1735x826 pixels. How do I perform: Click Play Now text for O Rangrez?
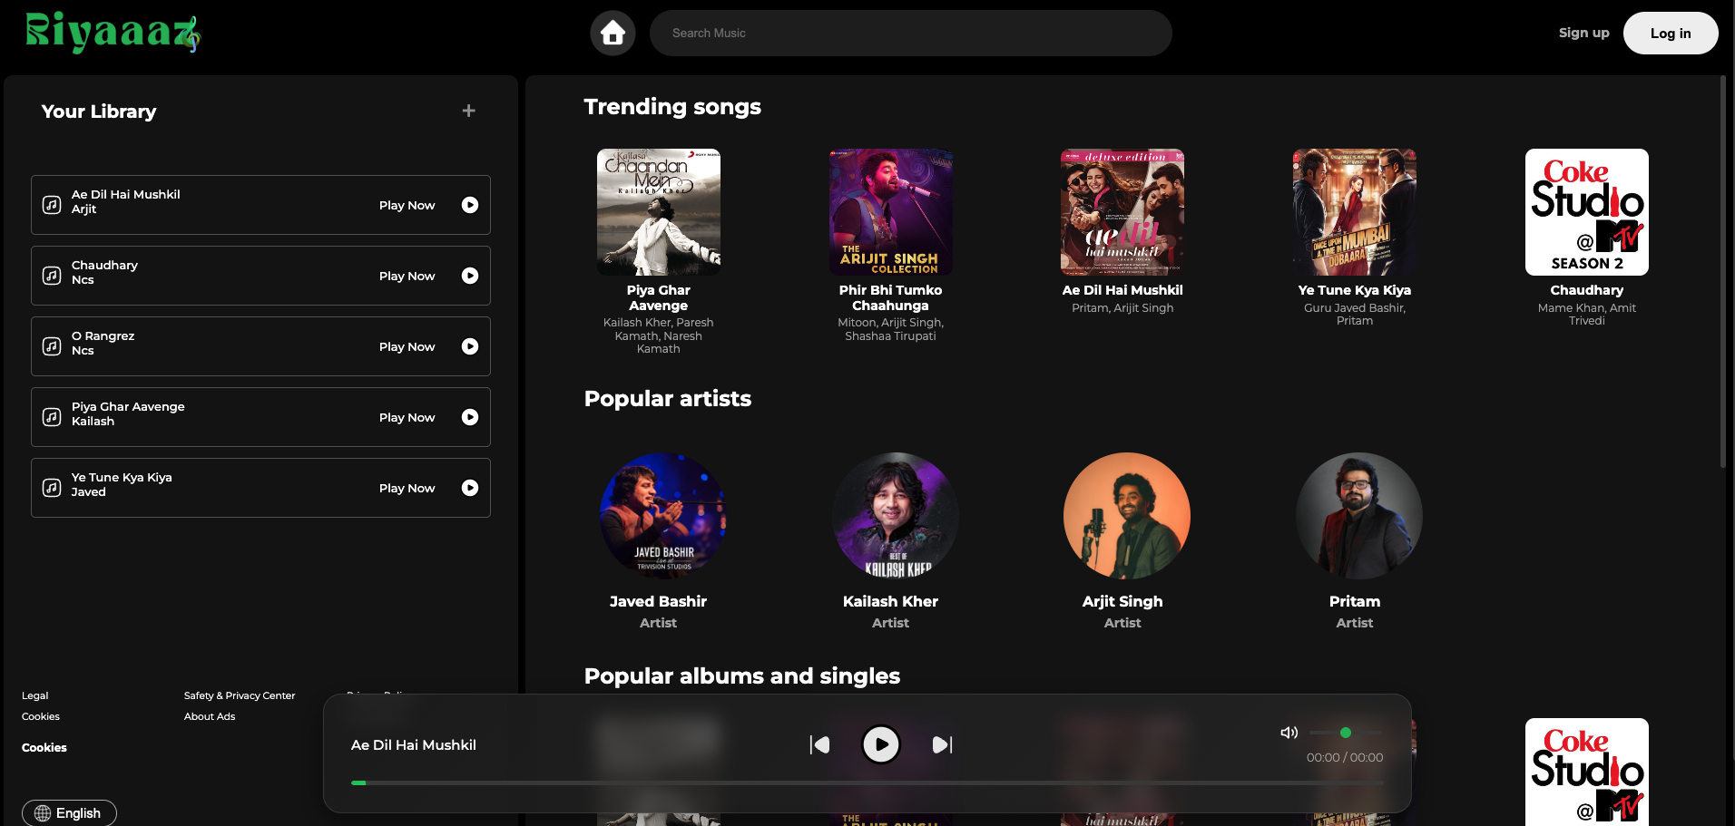pos(407,346)
